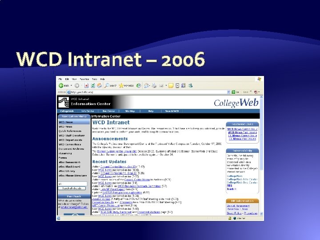Image resolution: width=320 pixels, height=240 pixels.
Task: Open the Favorites menu
Action: pyautogui.click(x=84, y=79)
